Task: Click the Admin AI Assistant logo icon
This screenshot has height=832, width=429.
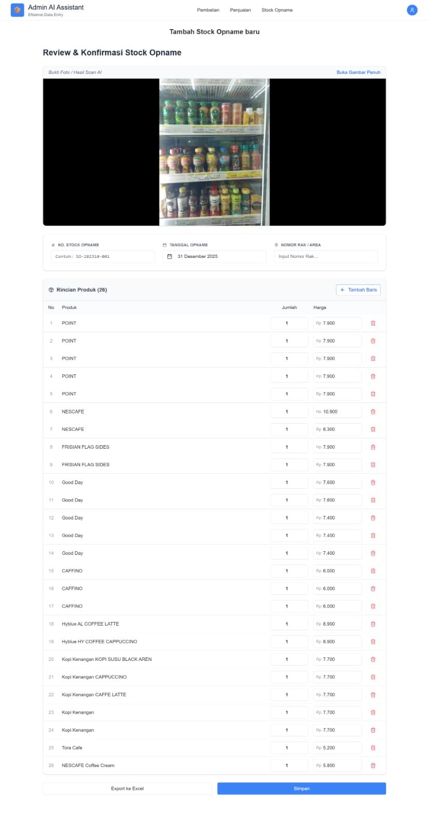Action: [x=17, y=10]
